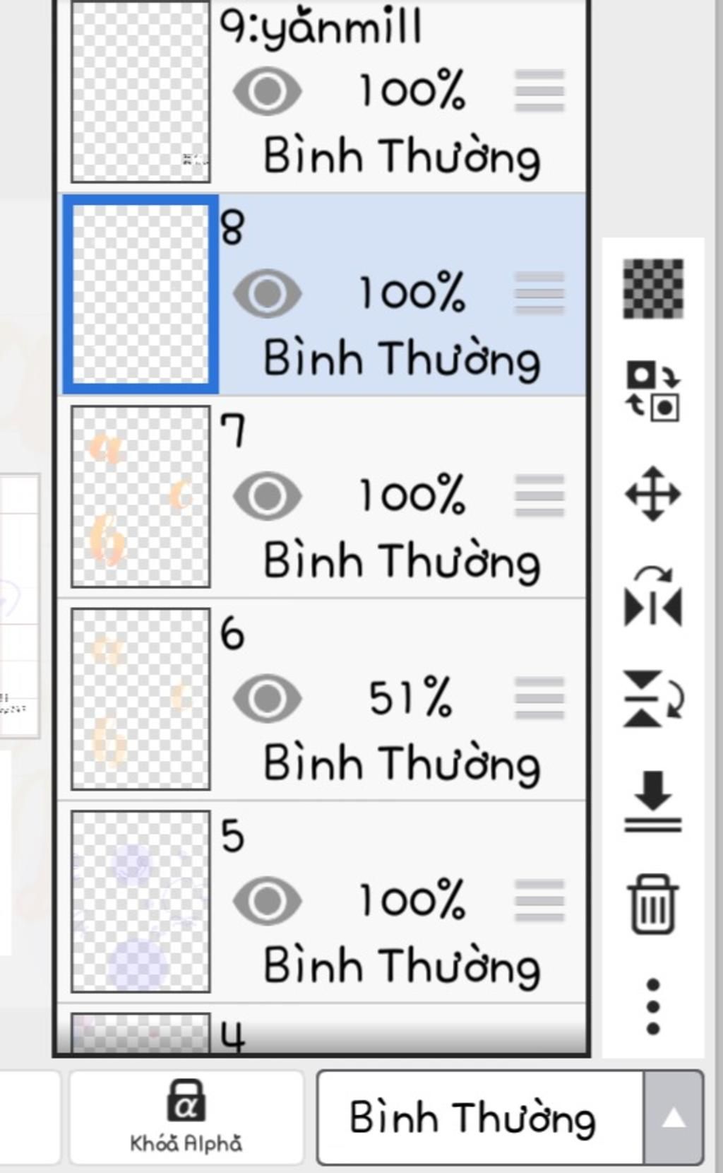Image resolution: width=723 pixels, height=1173 pixels.
Task: Toggle visibility of layer 8
Action: point(268,293)
